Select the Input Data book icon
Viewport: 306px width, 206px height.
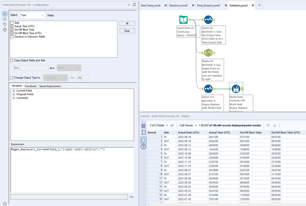click(x=183, y=20)
